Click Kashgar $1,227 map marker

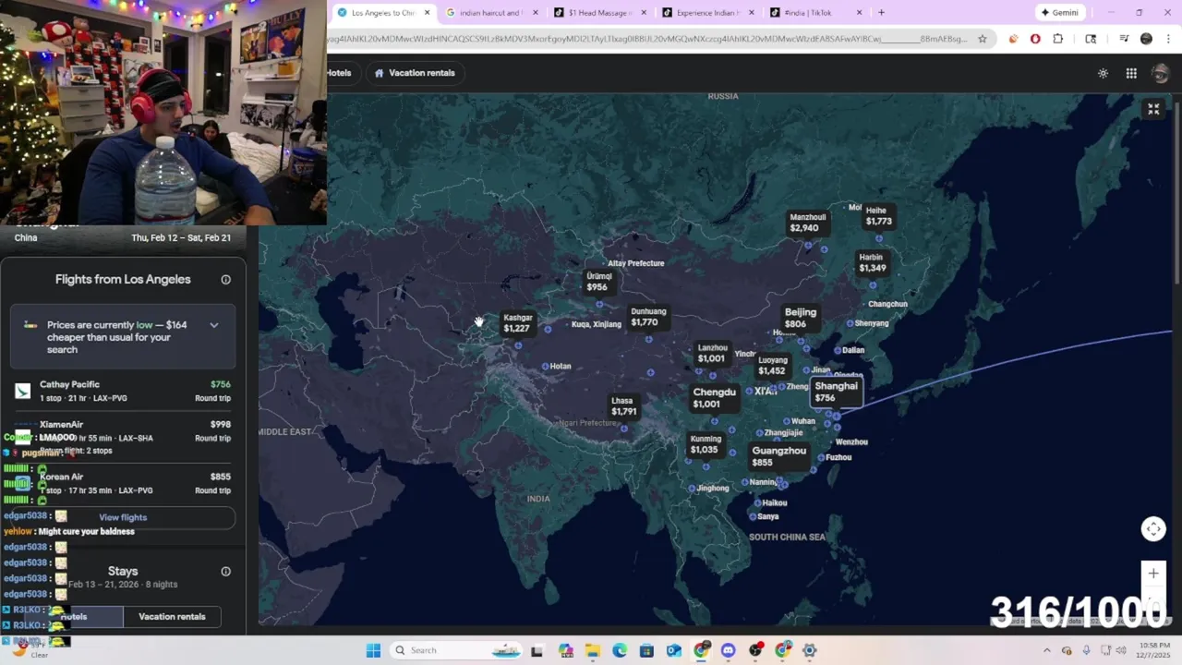[517, 322]
